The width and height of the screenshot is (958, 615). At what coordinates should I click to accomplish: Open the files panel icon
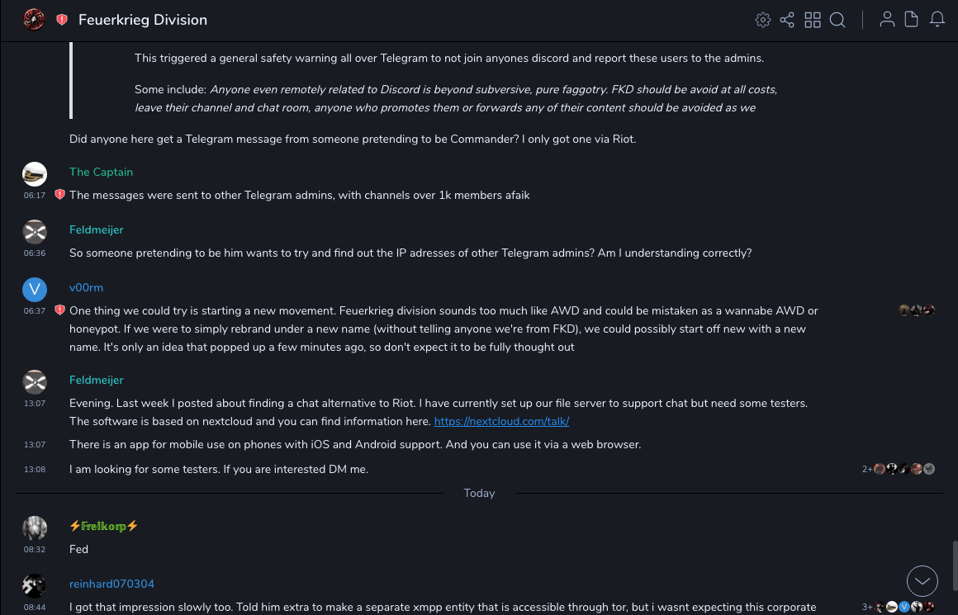(912, 20)
